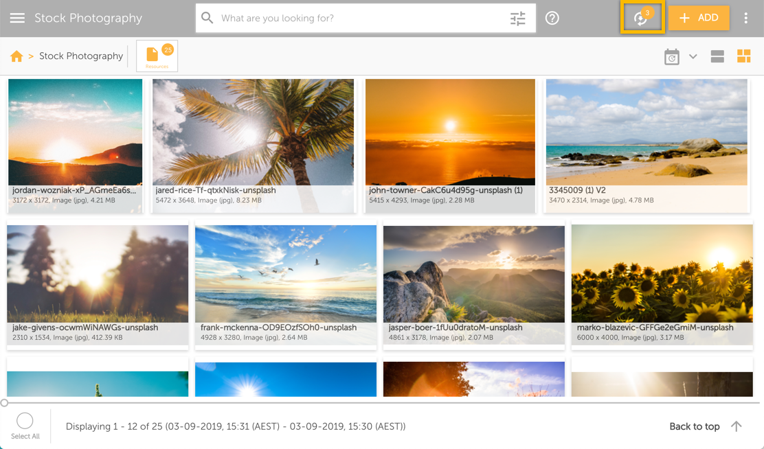This screenshot has height=449, width=764.
Task: Click the Stock Photography breadcrumb
Action: click(81, 56)
